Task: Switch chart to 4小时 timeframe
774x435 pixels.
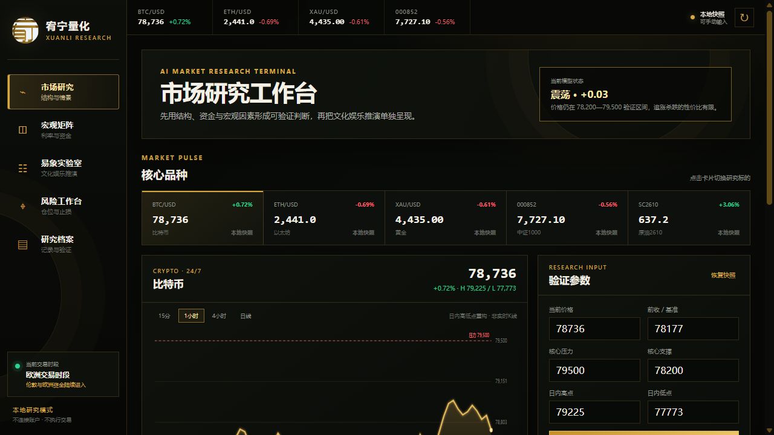Action: tap(219, 316)
